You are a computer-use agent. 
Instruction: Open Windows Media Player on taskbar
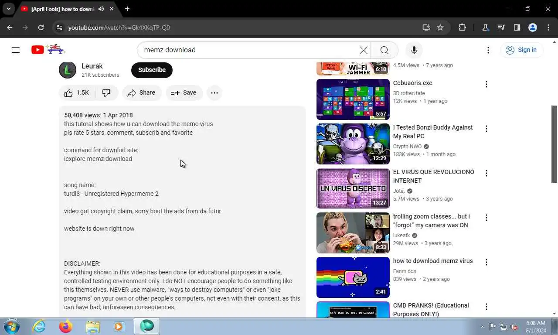click(119, 326)
